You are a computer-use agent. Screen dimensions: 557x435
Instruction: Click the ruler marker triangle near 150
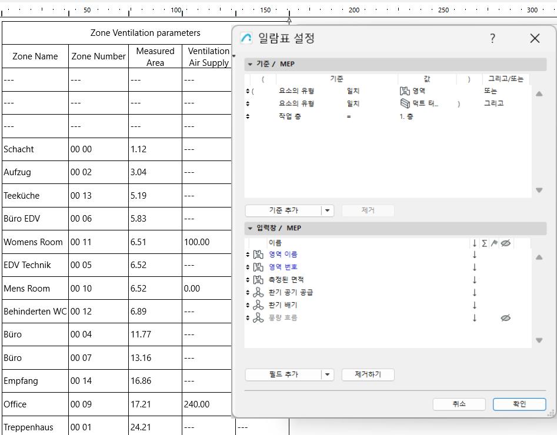coord(289,21)
